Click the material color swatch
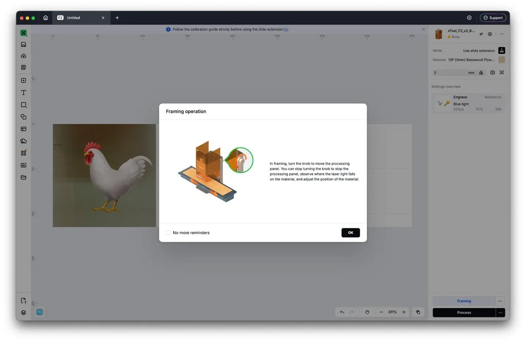The image size is (526, 342). pos(502,60)
